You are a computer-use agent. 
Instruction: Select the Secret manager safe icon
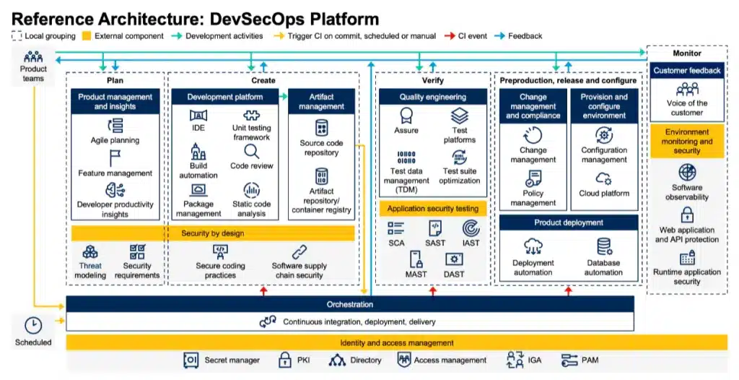tap(191, 360)
